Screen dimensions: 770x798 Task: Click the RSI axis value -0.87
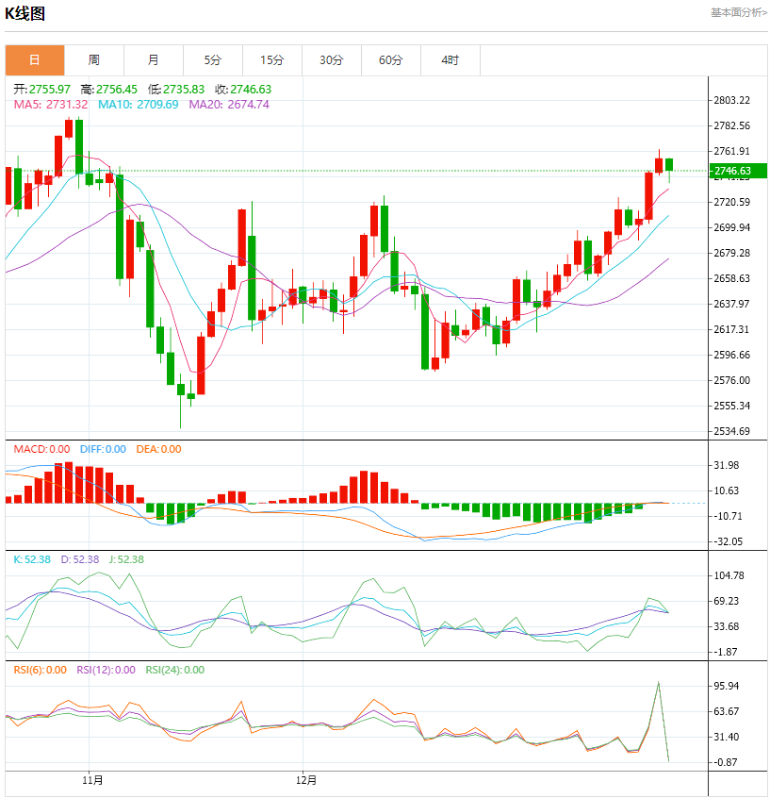click(x=726, y=762)
